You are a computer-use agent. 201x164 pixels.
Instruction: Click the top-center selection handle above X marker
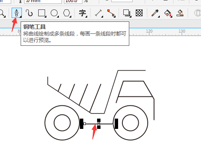pos(99,120)
